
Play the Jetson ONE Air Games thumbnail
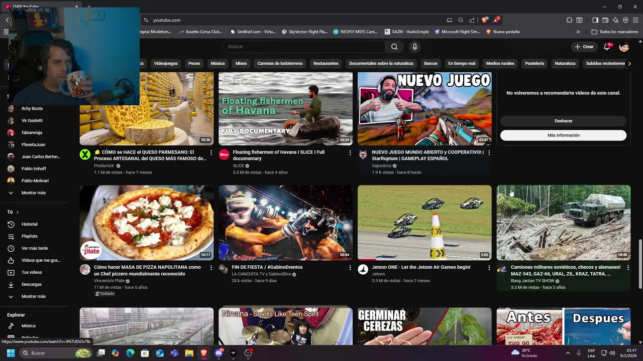(424, 223)
